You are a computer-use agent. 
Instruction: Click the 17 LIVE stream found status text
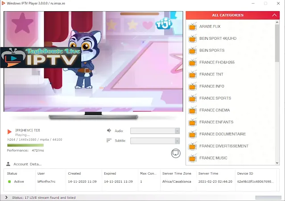click(44, 197)
